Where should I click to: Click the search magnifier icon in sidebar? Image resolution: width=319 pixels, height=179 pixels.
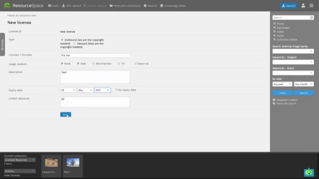(x=311, y=18)
